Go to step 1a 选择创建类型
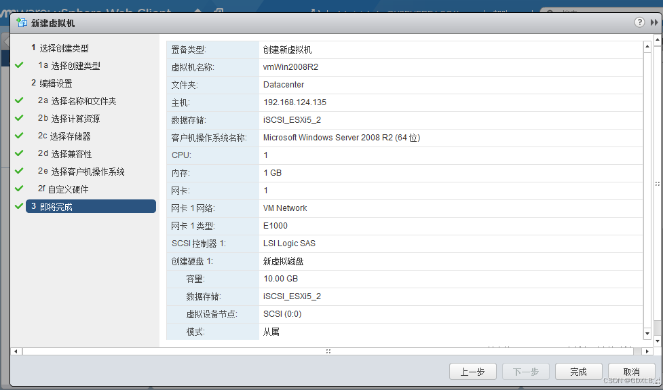Viewport: 663px width, 390px height. (x=69, y=66)
